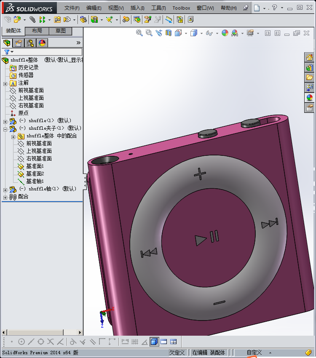Select 历史记录 in the feature tree

click(28, 67)
